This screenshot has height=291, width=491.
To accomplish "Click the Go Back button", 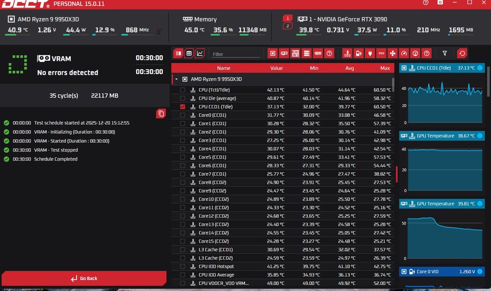I will [x=84, y=278].
